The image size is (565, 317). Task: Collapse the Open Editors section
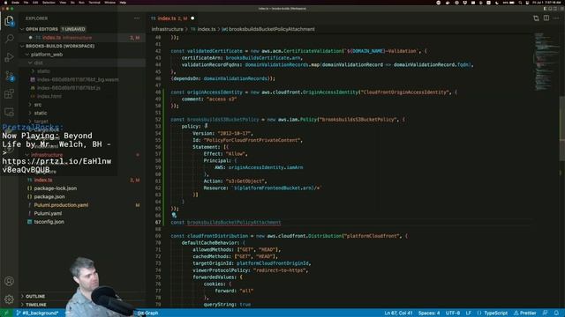pos(22,29)
